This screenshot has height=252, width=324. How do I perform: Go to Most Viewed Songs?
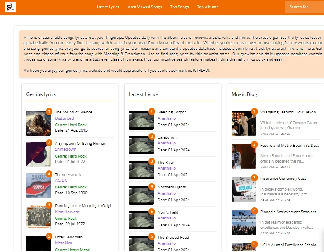[x=144, y=7]
